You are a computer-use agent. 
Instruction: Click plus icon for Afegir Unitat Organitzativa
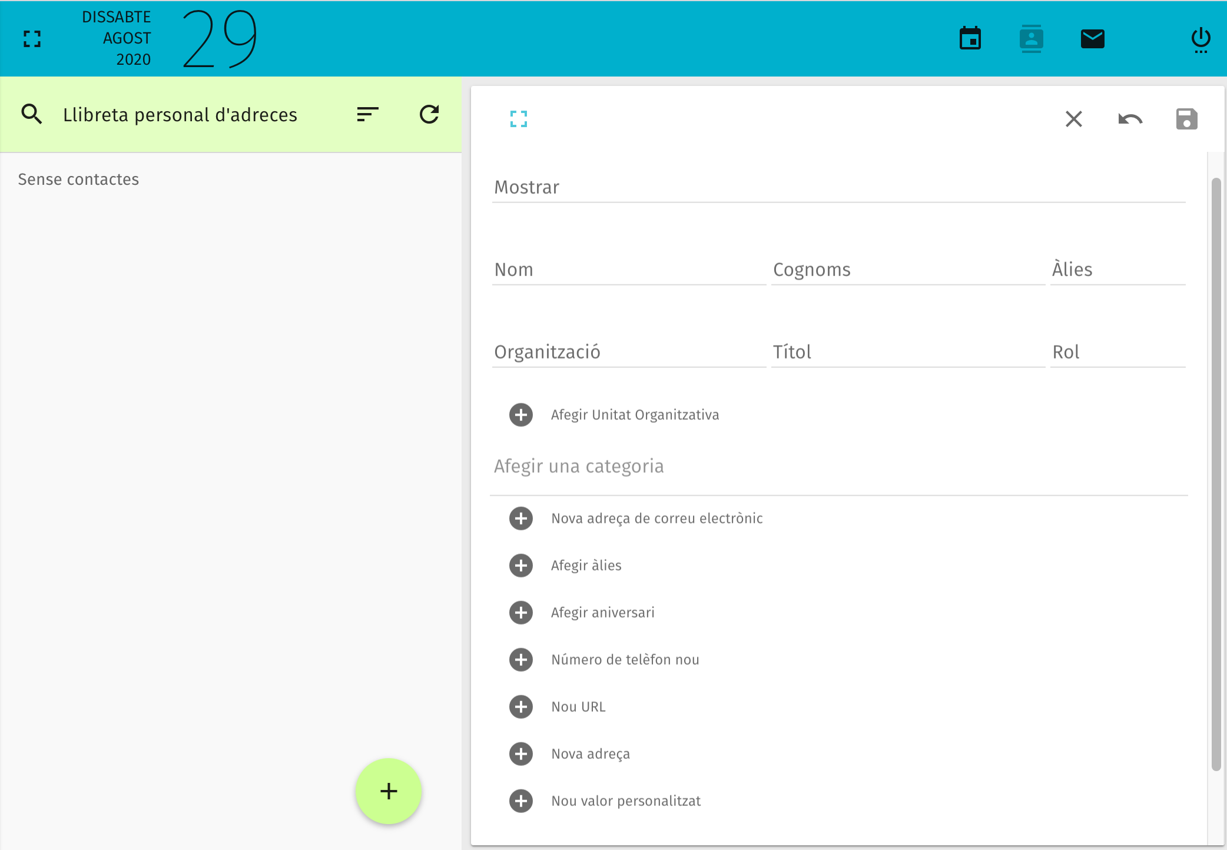click(x=521, y=415)
